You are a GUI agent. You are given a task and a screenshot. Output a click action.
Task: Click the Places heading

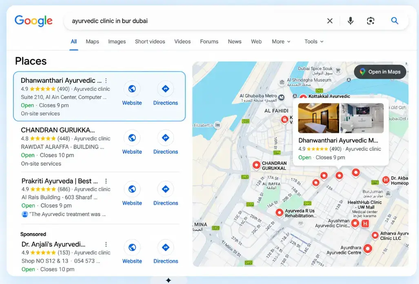(x=31, y=61)
